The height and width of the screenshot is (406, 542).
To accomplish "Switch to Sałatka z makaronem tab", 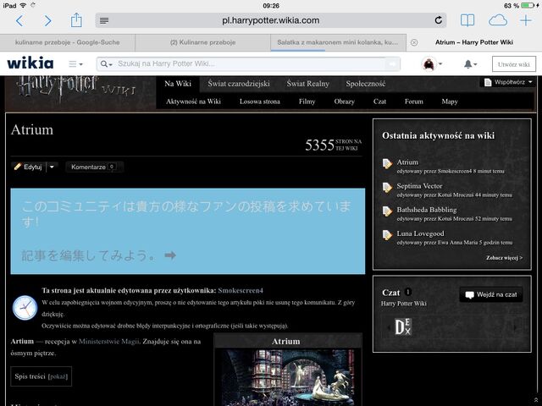I will [x=338, y=42].
